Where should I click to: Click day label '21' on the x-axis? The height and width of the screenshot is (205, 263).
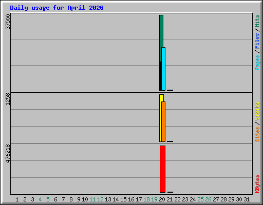(x=170, y=199)
